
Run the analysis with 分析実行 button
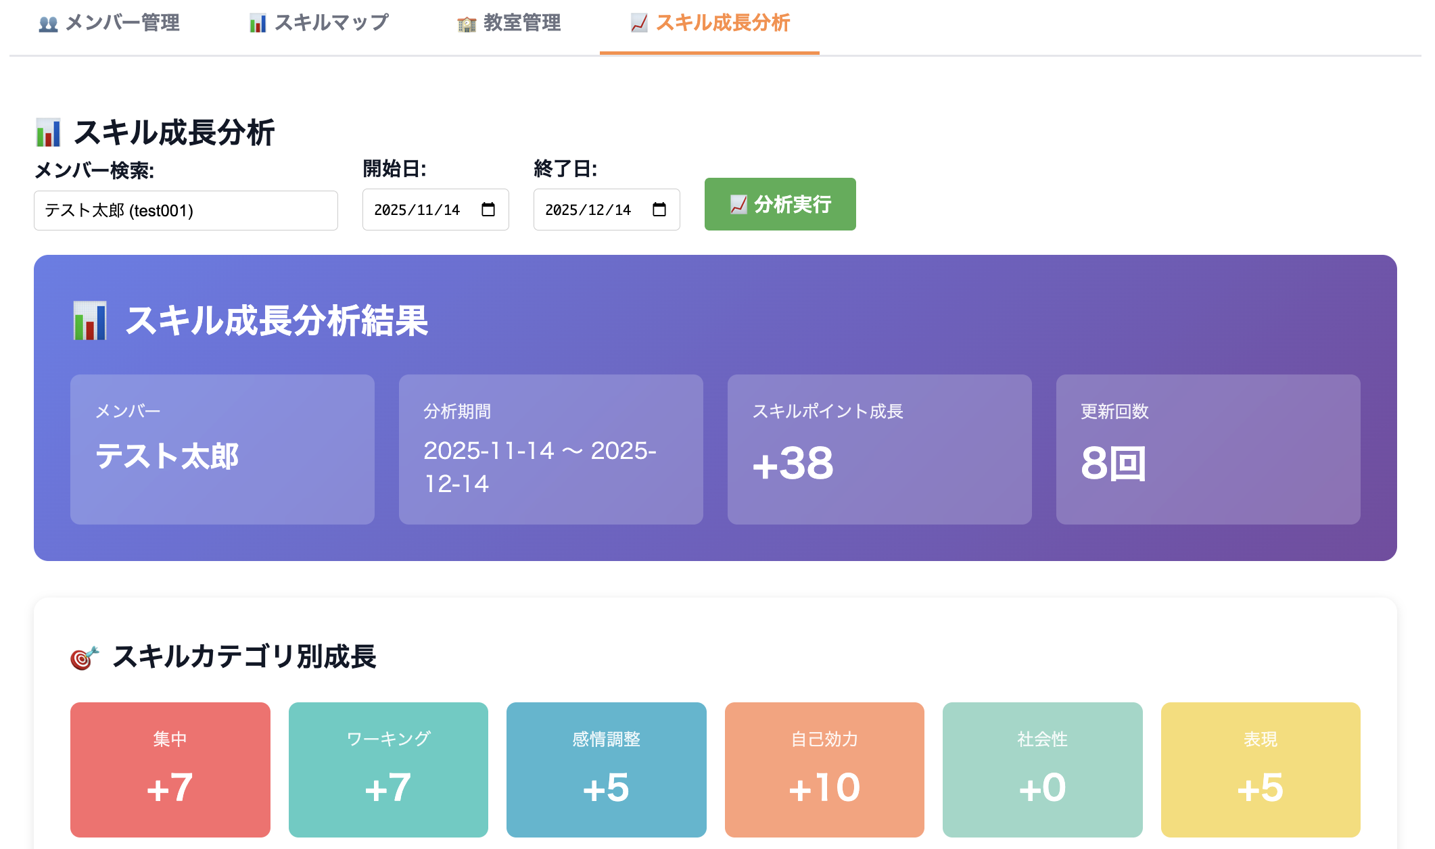pyautogui.click(x=780, y=204)
